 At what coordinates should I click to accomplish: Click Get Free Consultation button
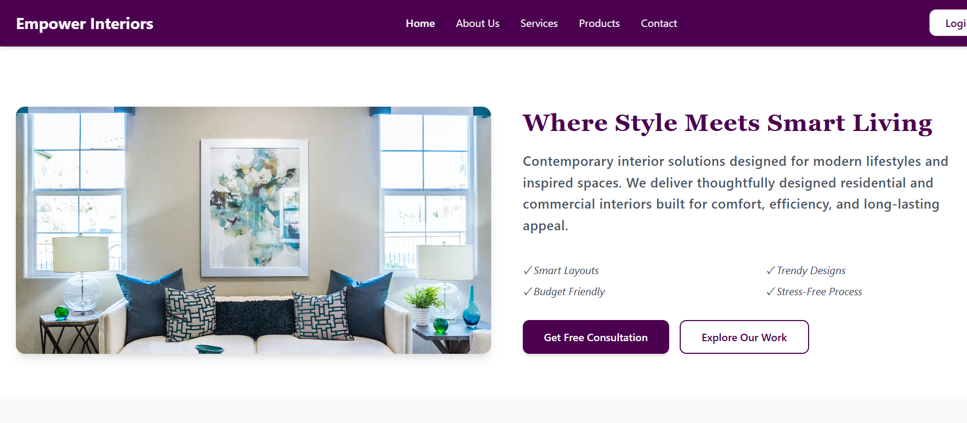[x=596, y=337]
